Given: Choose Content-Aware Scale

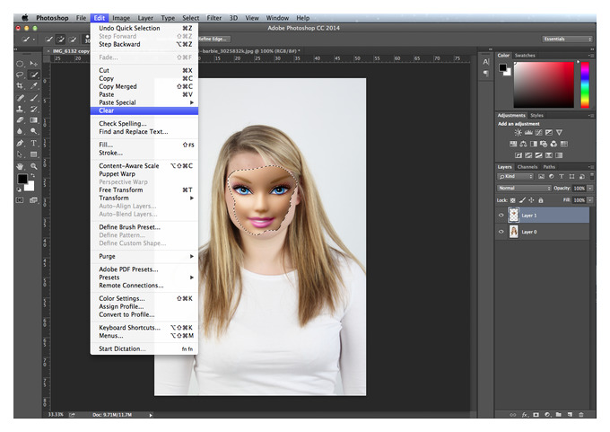Looking at the screenshot, I should click(x=144, y=165).
